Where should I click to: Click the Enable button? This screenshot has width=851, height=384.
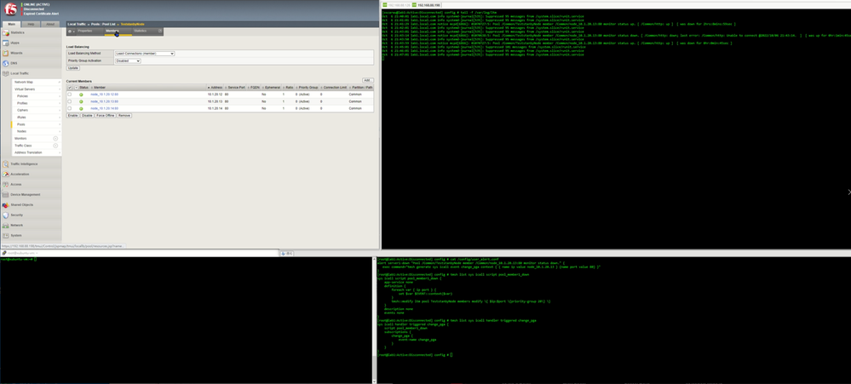(x=72, y=116)
